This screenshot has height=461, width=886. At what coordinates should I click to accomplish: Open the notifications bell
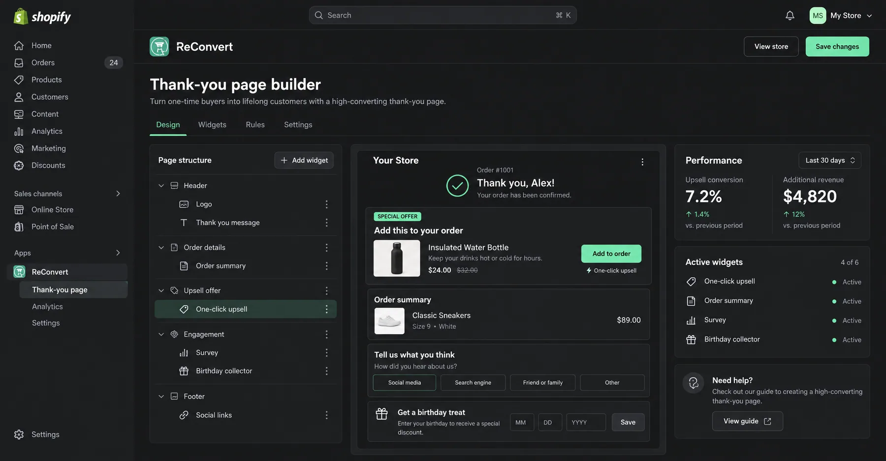point(790,16)
